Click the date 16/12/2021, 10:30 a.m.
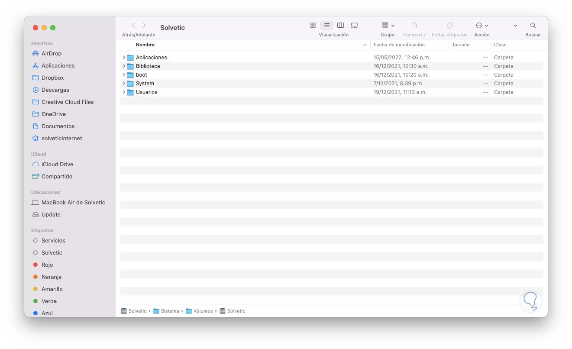Viewport: 572px width, 349px height. pyautogui.click(x=402, y=66)
